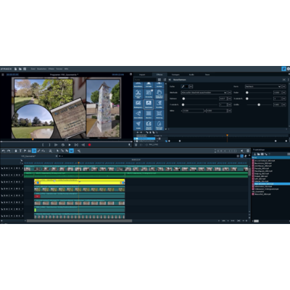
Task: Click the Mitte x value field
Action: [x=194, y=111]
